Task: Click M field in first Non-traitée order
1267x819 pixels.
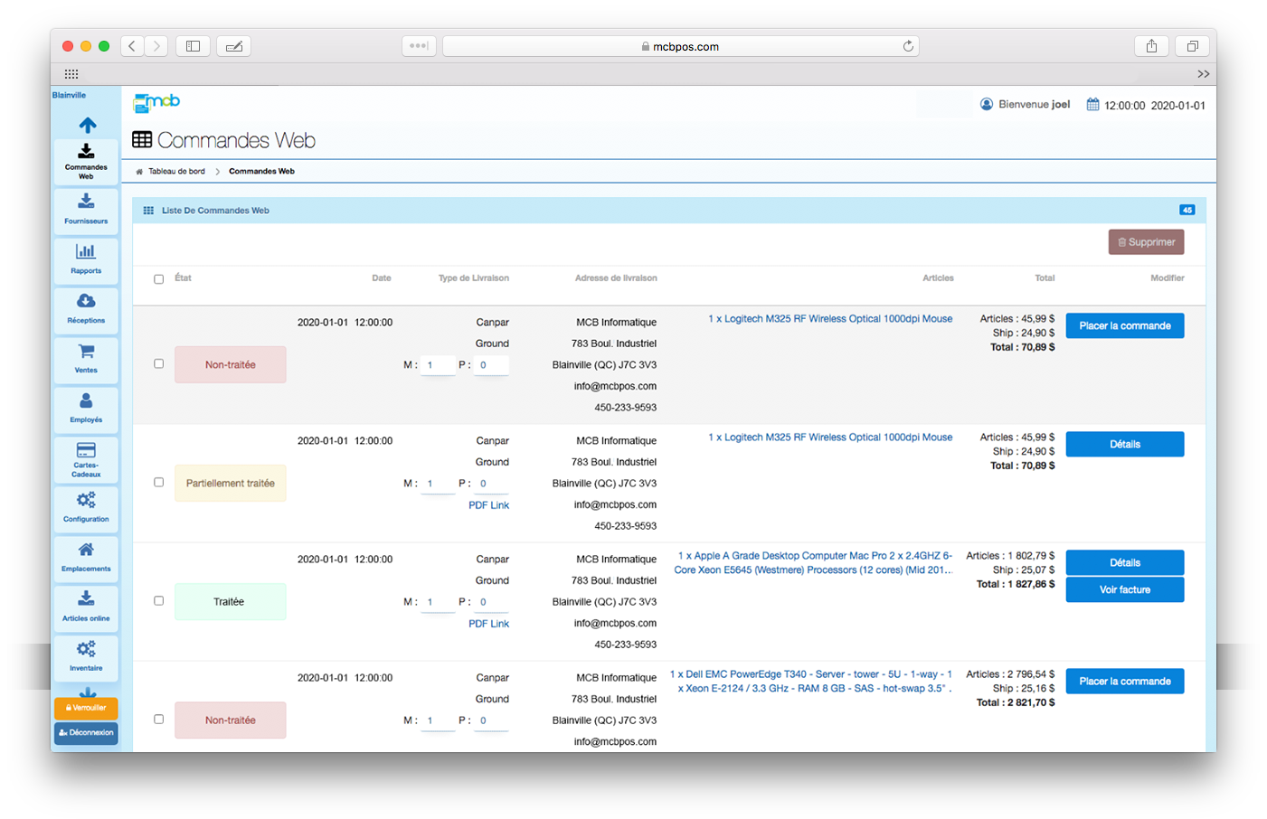Action: click(439, 365)
